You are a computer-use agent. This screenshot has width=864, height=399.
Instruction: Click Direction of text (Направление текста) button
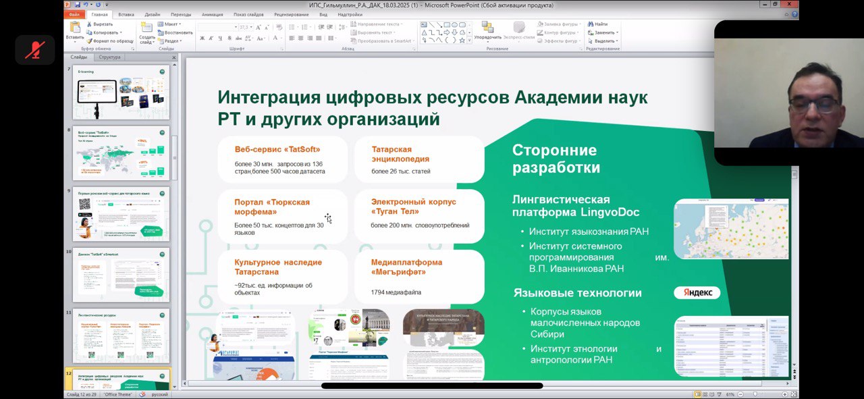point(375,24)
